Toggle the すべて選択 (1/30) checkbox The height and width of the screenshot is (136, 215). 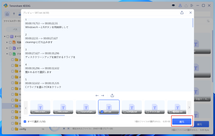pos(25,122)
